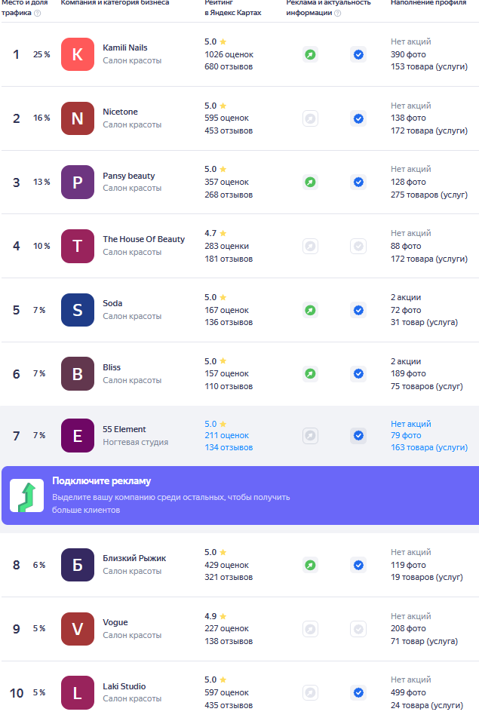The height and width of the screenshot is (724, 479).
Task: Click the blue verified badge for Laki Studio
Action: [358, 692]
